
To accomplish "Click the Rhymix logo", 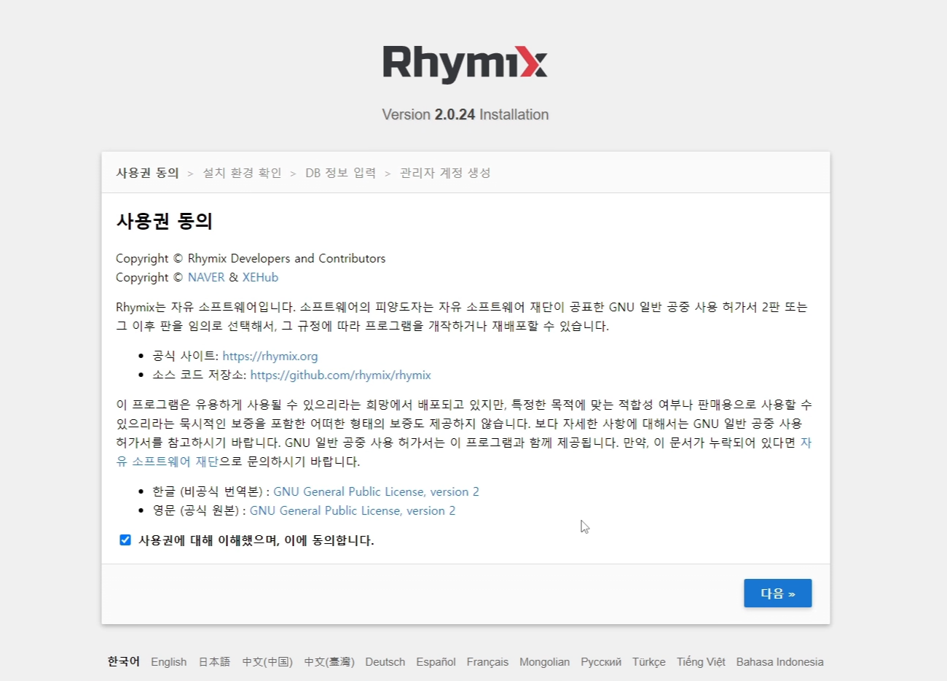I will point(465,64).
